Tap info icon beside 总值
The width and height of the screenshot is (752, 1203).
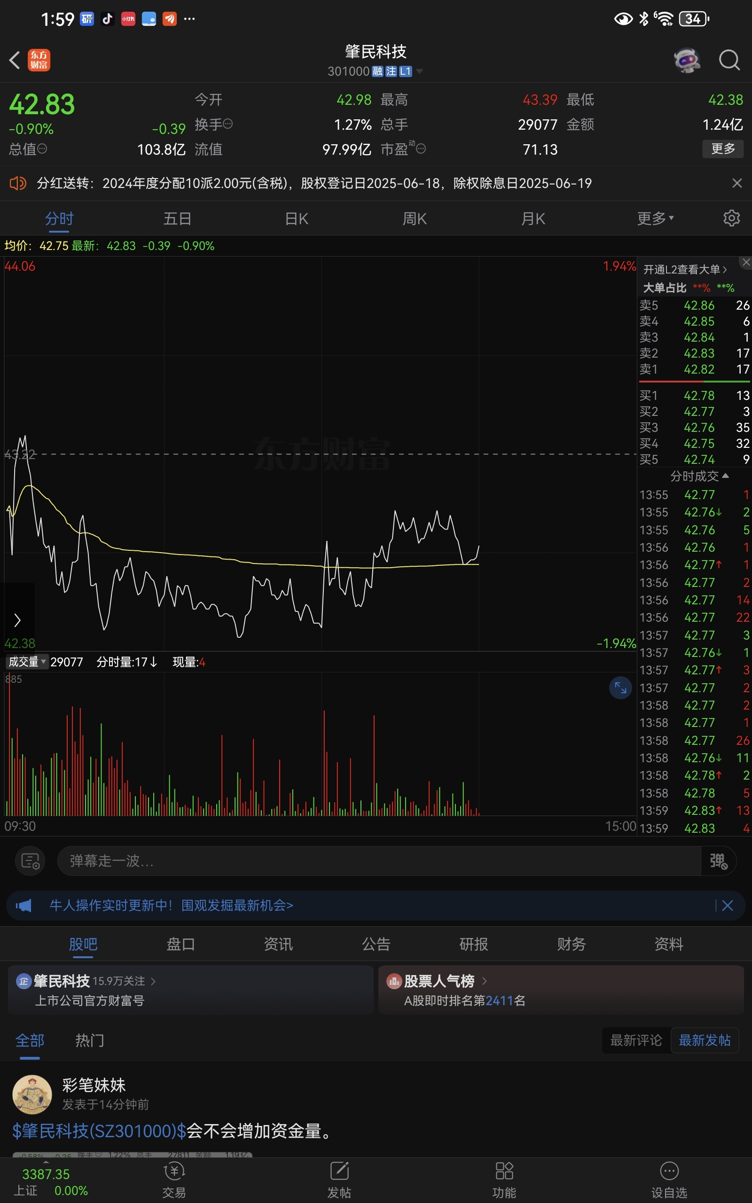coord(42,148)
